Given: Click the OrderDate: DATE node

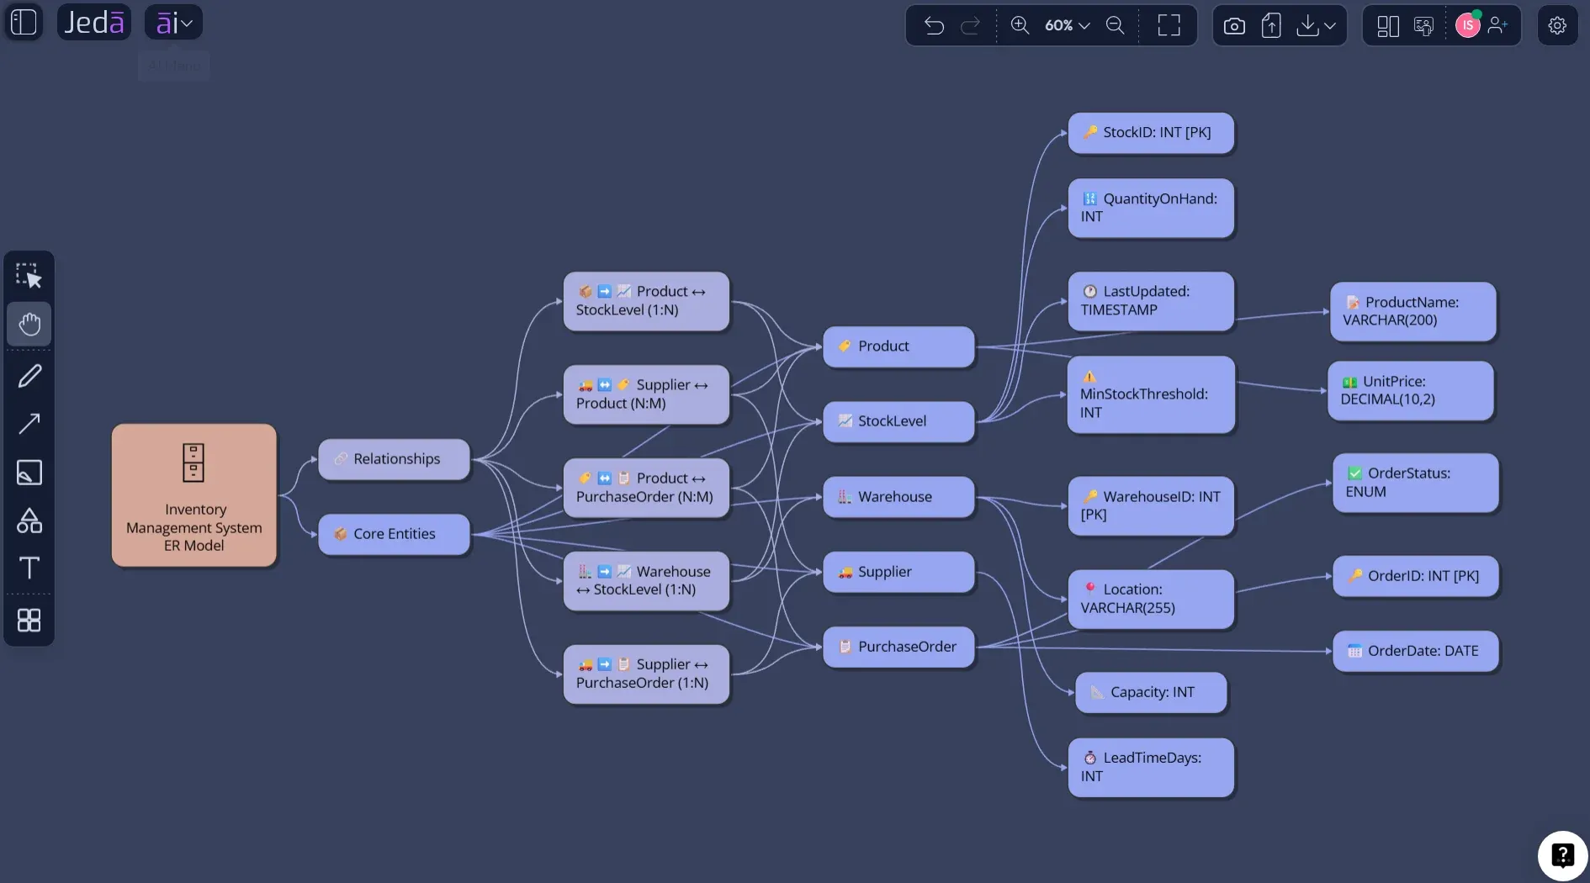Looking at the screenshot, I should click(x=1416, y=651).
